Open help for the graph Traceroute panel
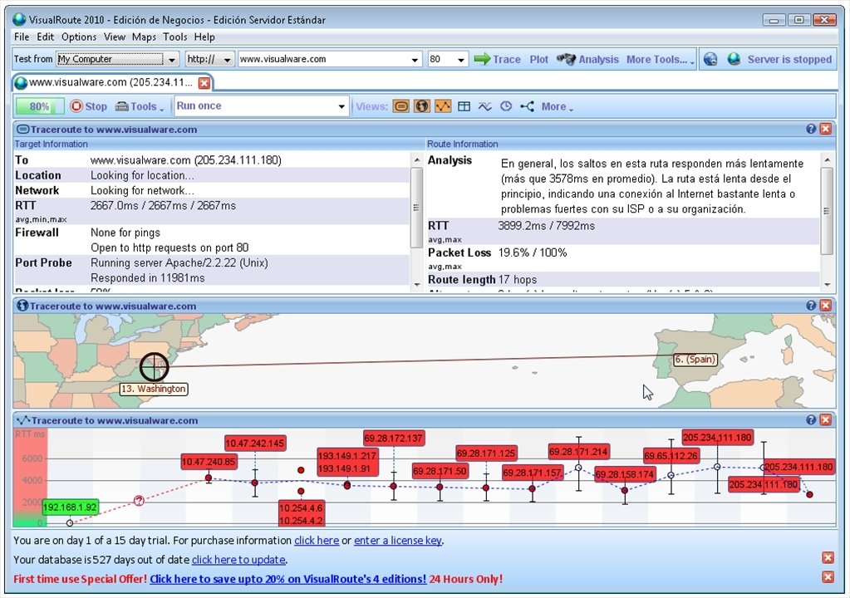850x598 pixels. click(811, 419)
